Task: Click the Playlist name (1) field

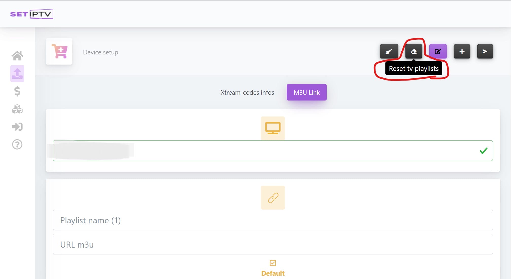Action: [x=272, y=220]
